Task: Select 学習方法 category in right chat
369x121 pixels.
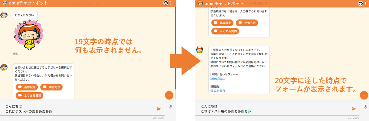Action: [247, 23]
